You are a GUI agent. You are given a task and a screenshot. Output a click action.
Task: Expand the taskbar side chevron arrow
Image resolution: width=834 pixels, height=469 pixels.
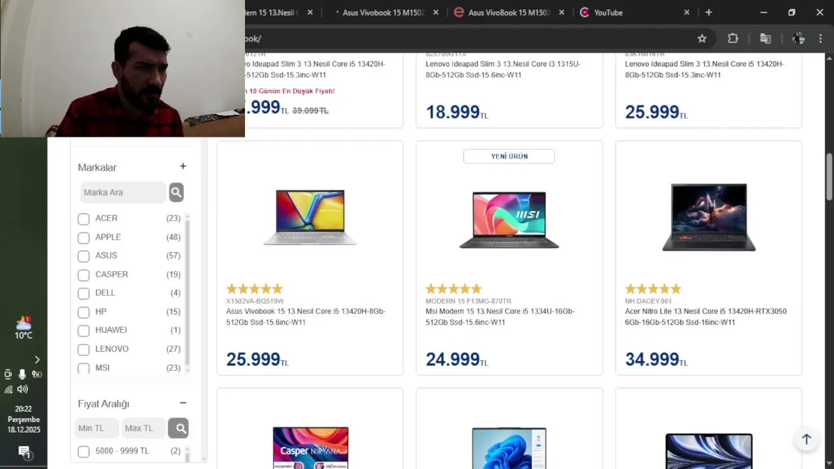(x=37, y=360)
